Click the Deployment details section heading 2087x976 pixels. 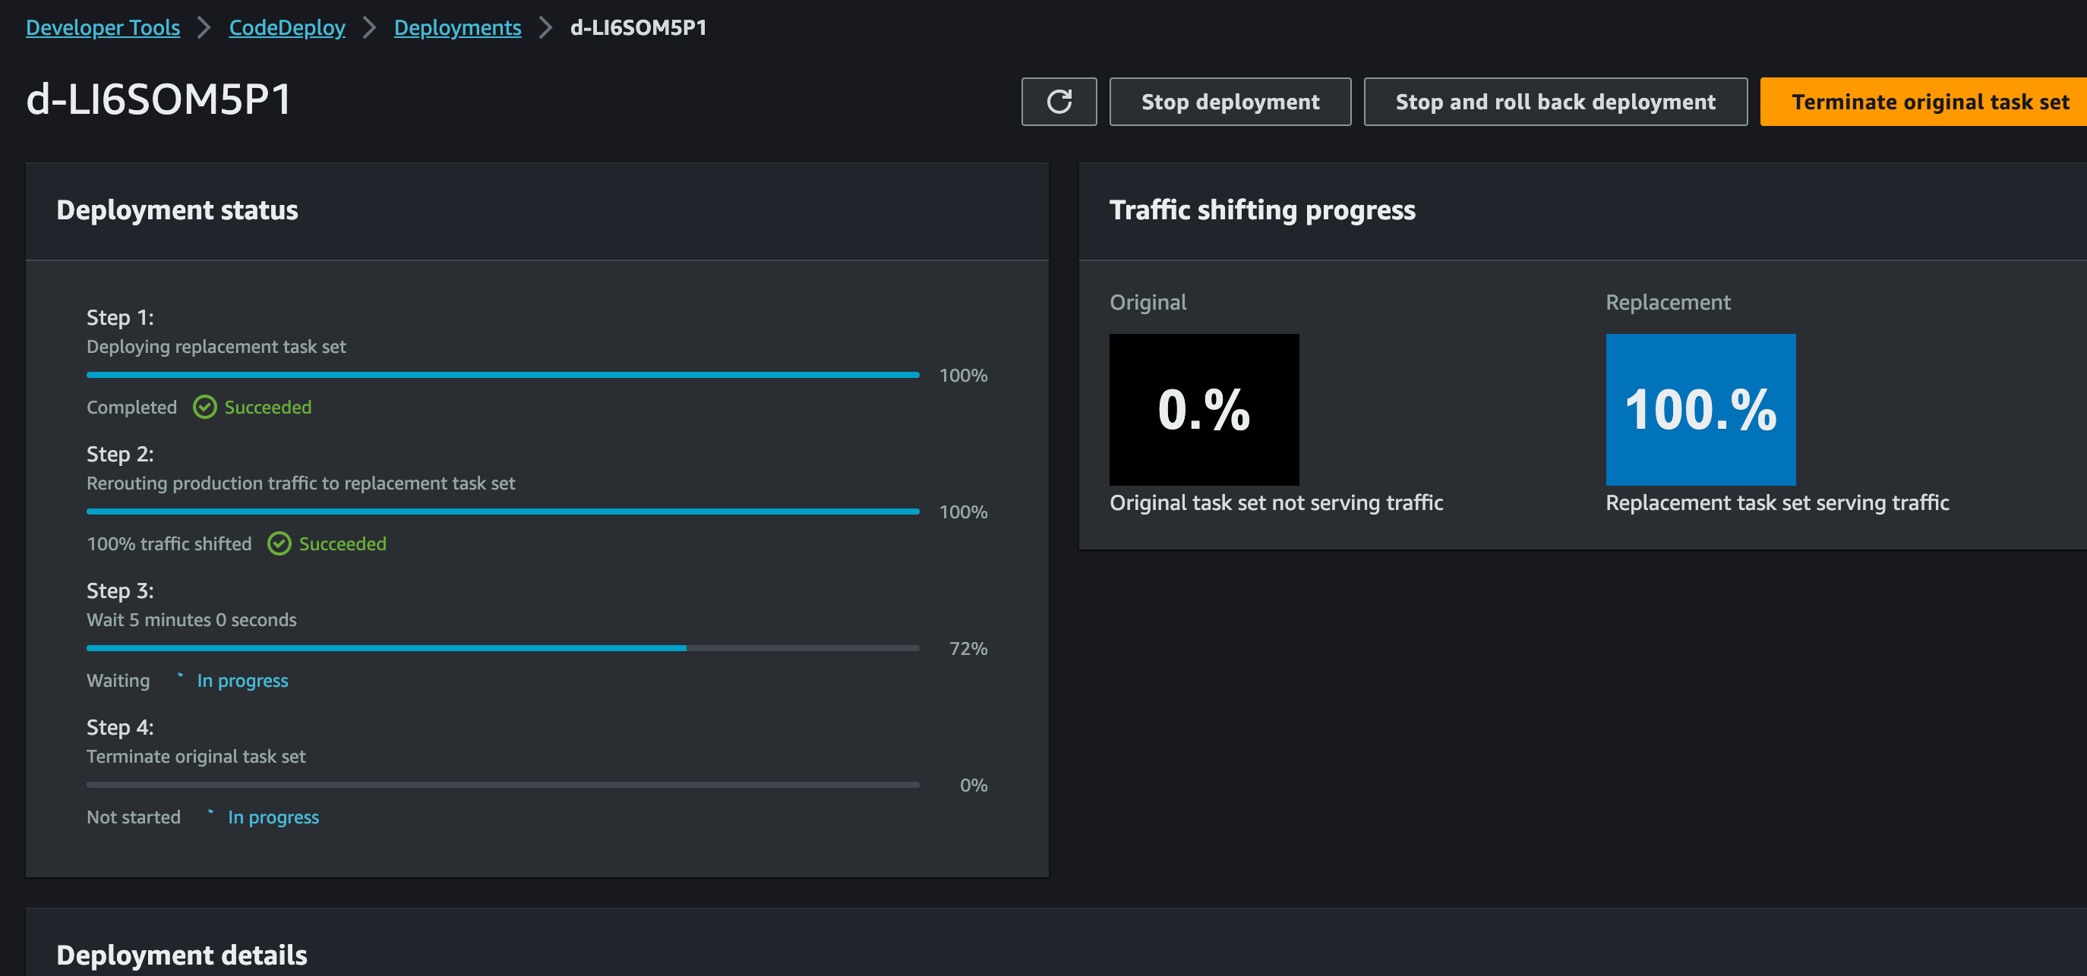pos(182,955)
